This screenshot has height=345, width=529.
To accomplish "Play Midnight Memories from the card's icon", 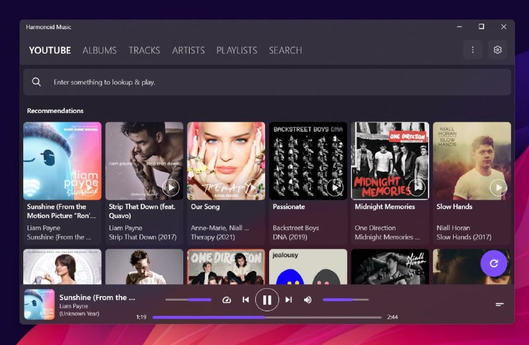I will (x=417, y=188).
